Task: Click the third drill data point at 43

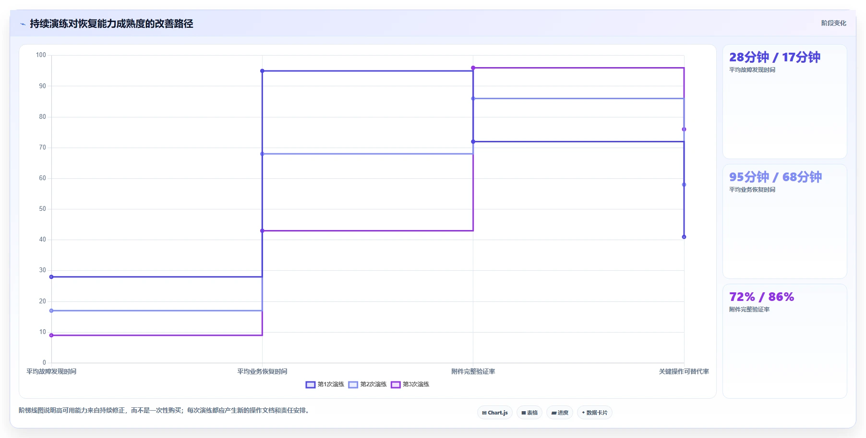Action: (x=262, y=231)
